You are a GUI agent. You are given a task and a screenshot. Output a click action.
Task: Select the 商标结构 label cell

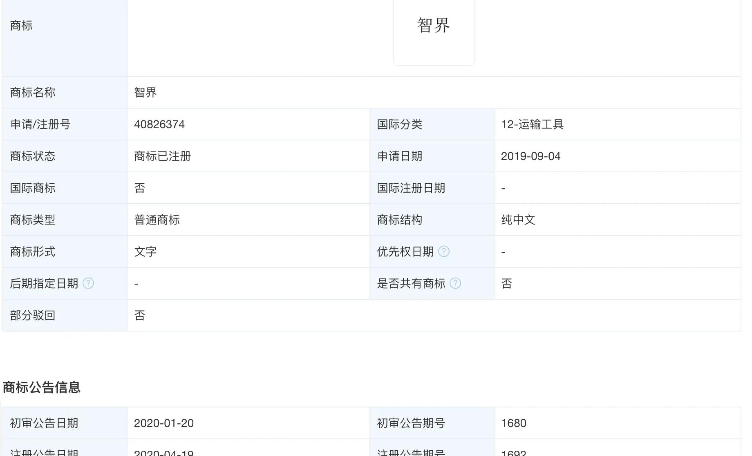[x=432, y=220]
